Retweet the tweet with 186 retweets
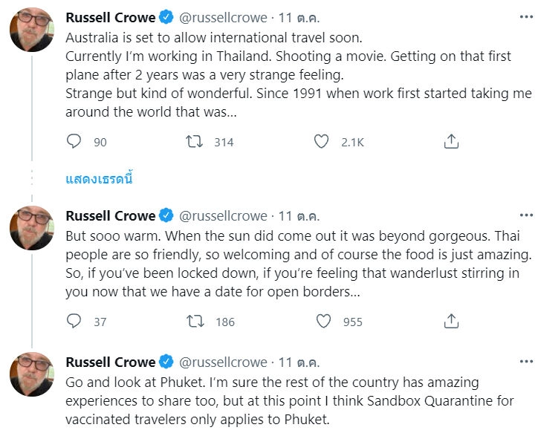 tap(196, 321)
